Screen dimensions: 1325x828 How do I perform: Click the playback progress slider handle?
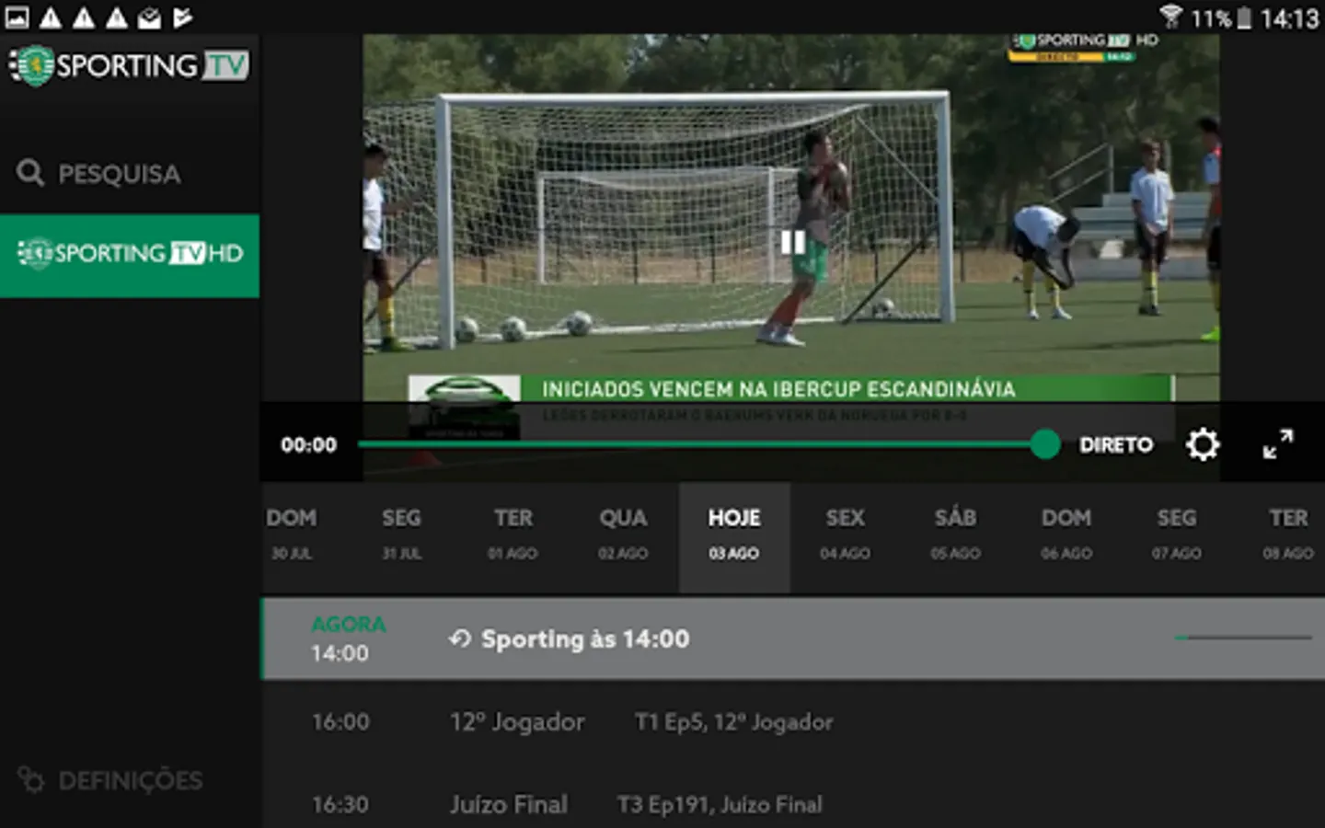point(1044,444)
